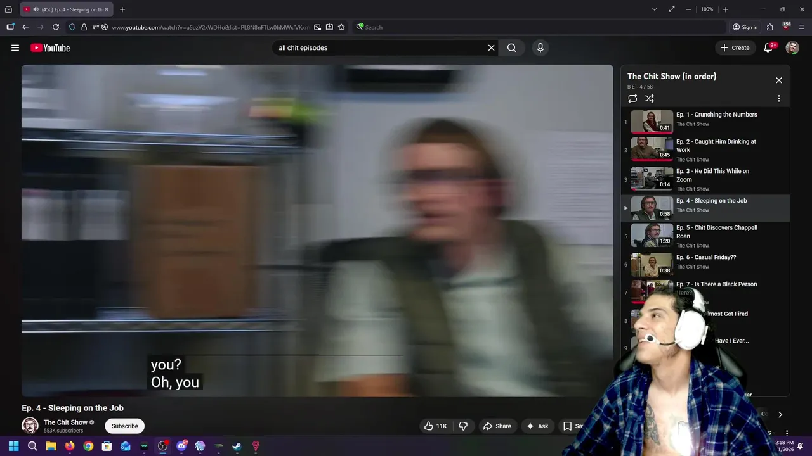Close the Chit Show playlist panel
The width and height of the screenshot is (812, 456).
tap(779, 80)
